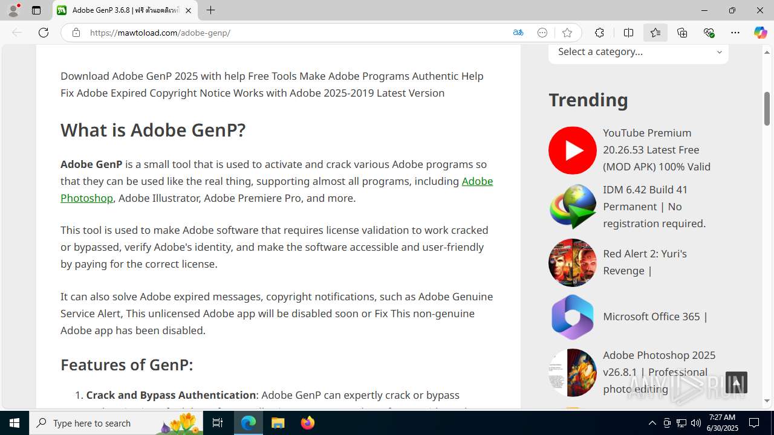
Task: Open a new tab with plus button
Action: pyautogui.click(x=210, y=10)
